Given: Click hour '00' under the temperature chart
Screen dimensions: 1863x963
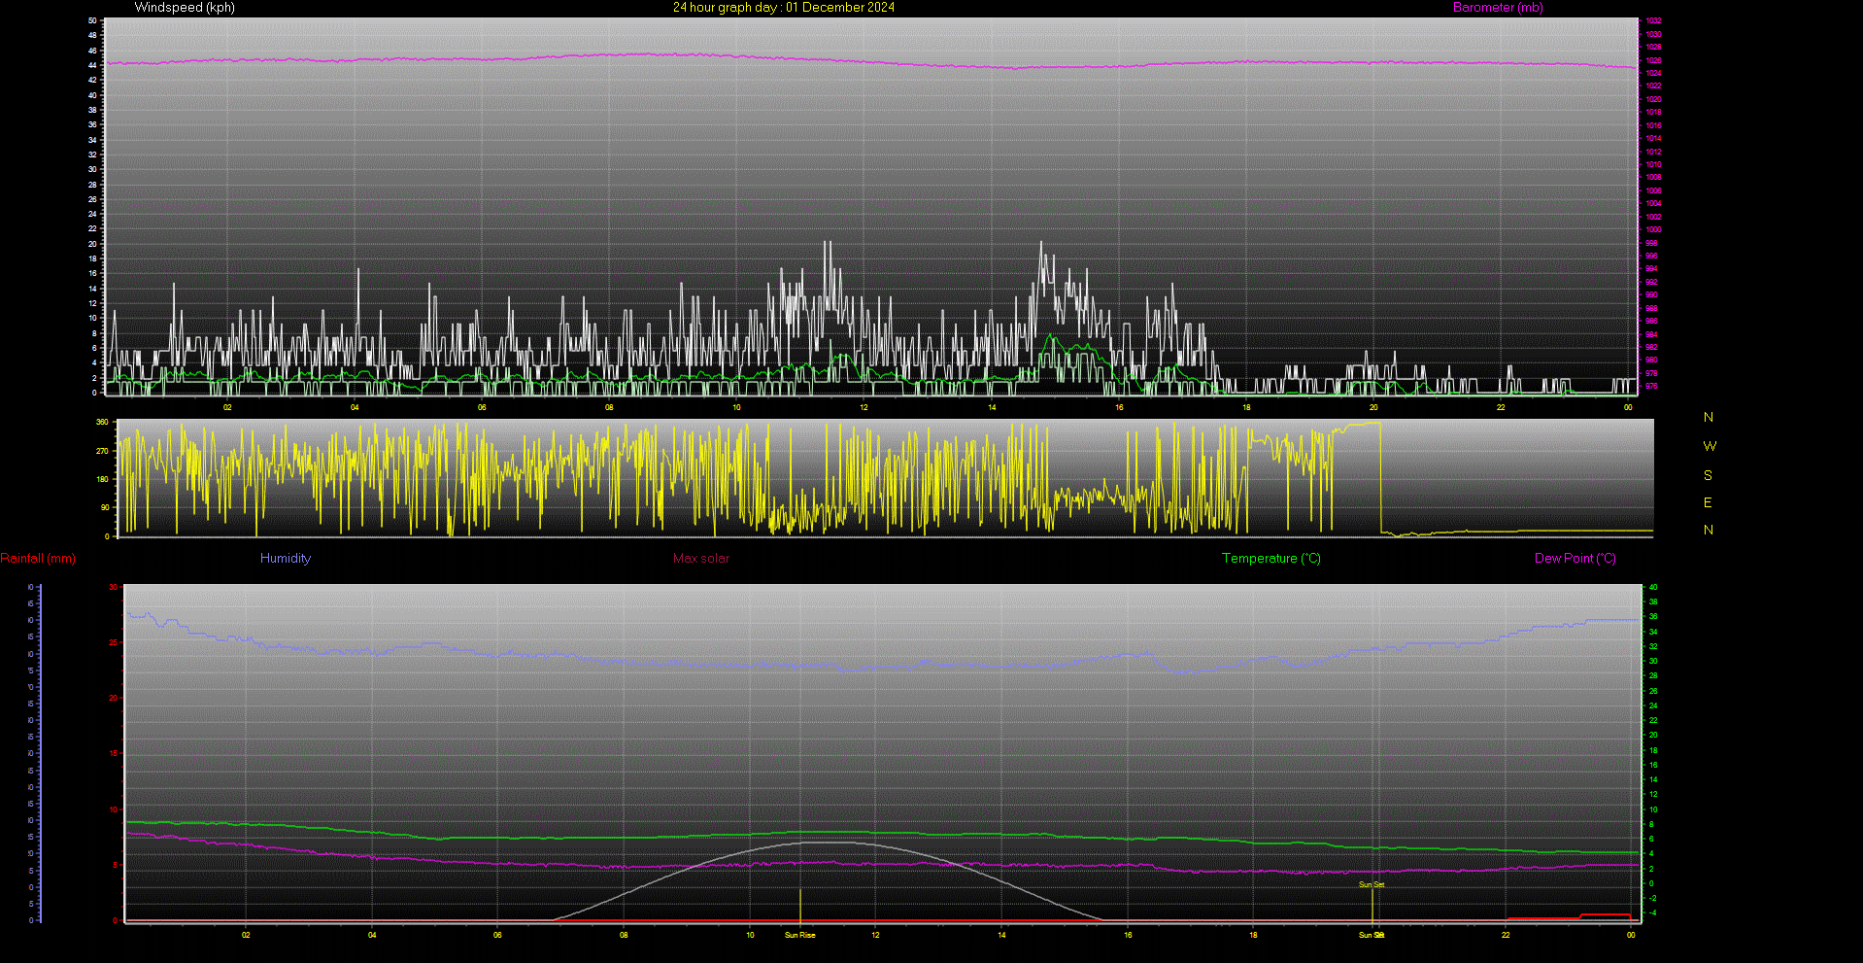Looking at the screenshot, I should (x=1631, y=935).
